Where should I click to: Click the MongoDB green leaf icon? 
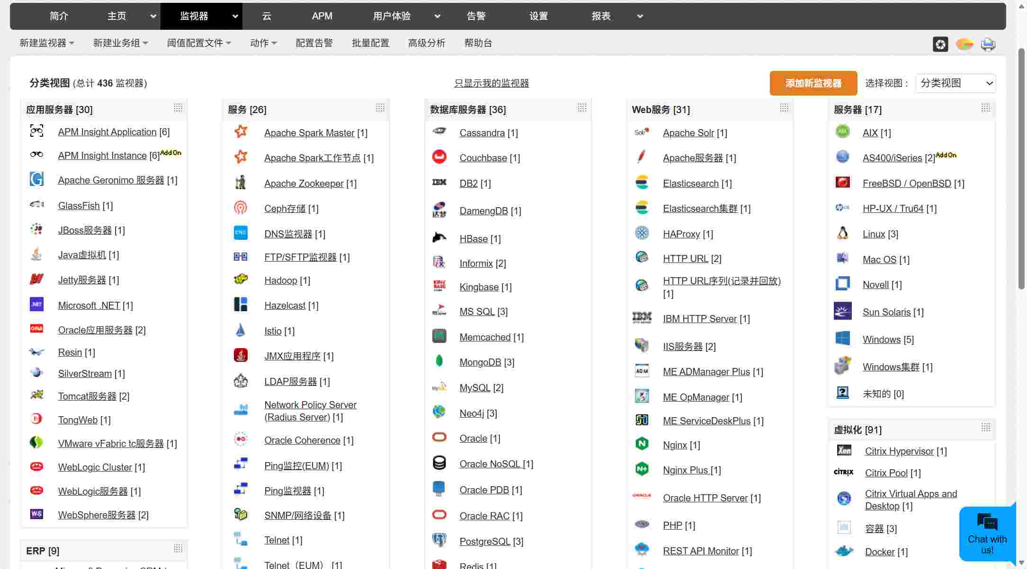tap(439, 361)
